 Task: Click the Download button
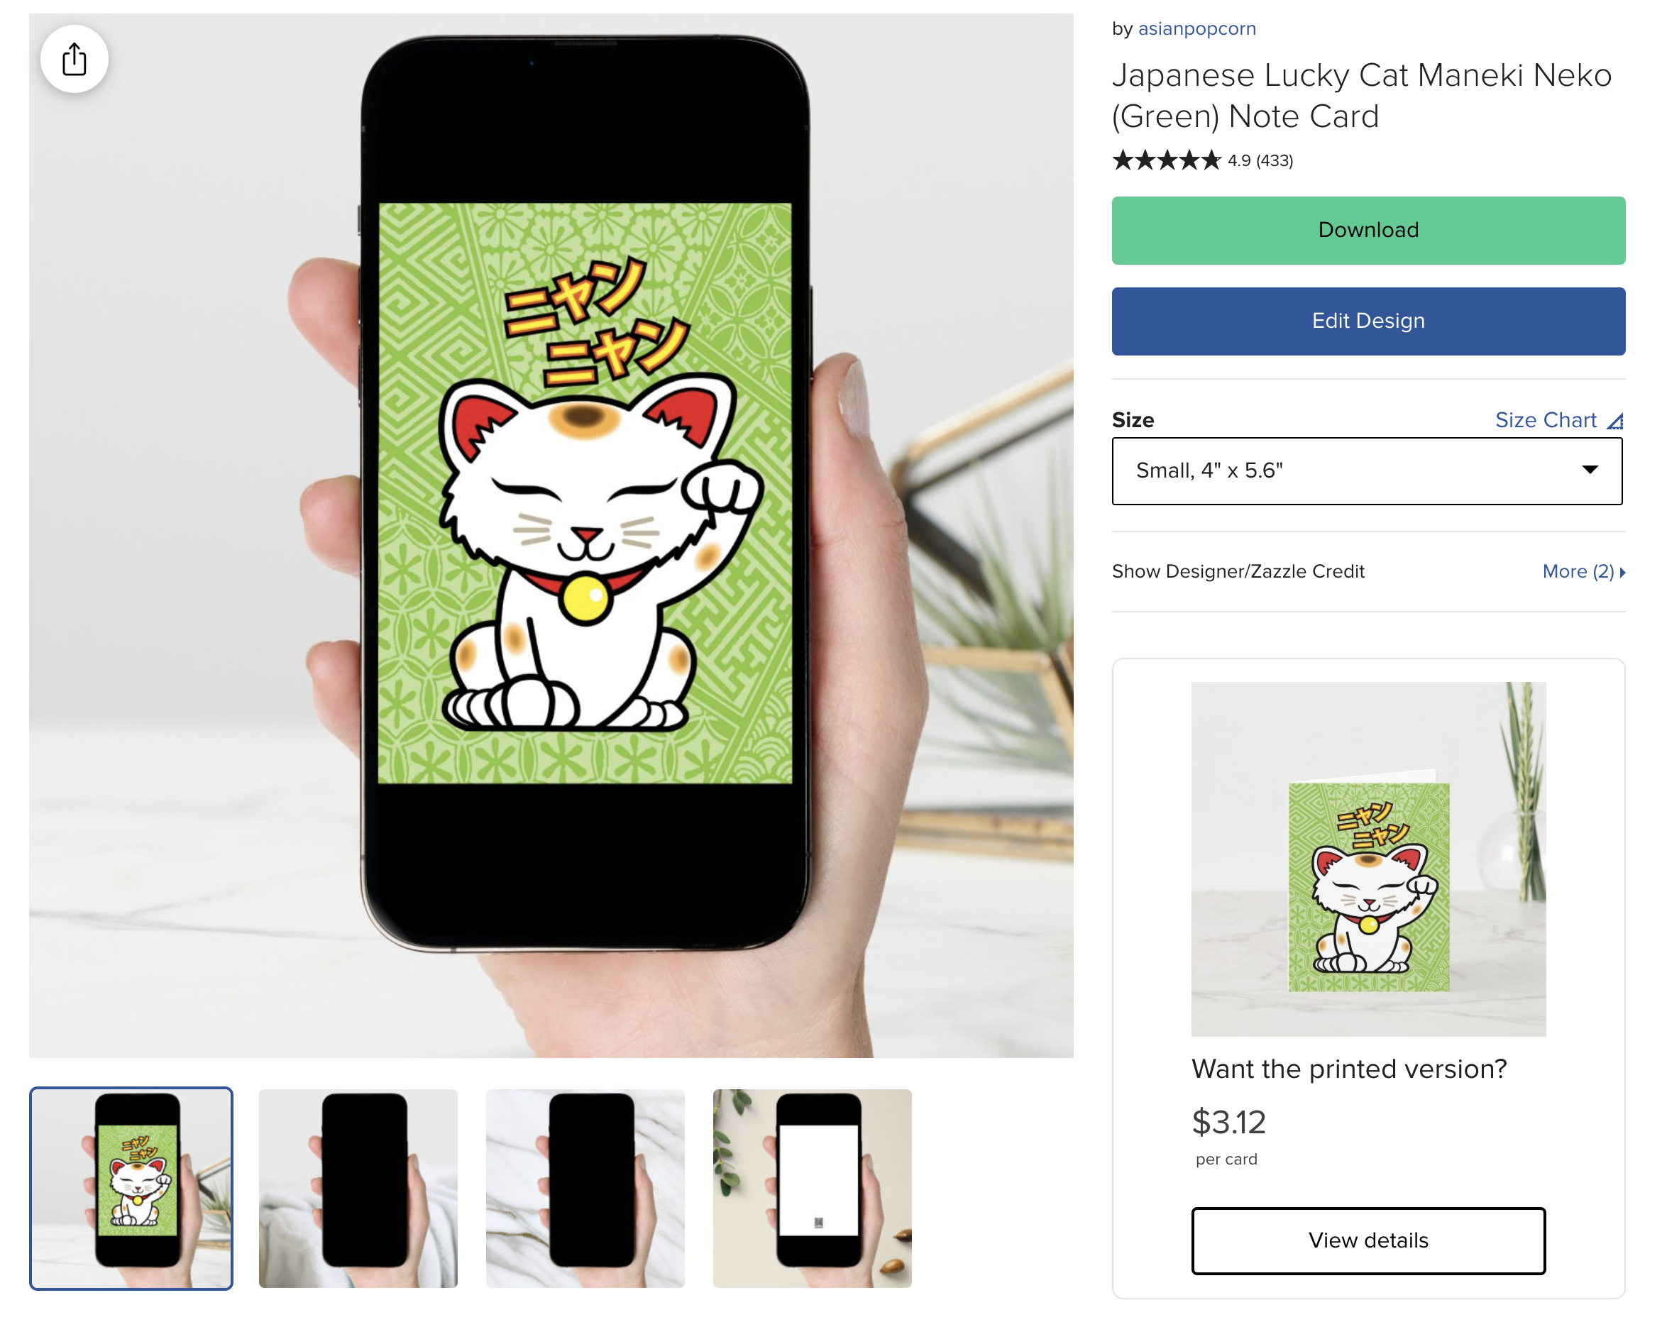tap(1368, 230)
